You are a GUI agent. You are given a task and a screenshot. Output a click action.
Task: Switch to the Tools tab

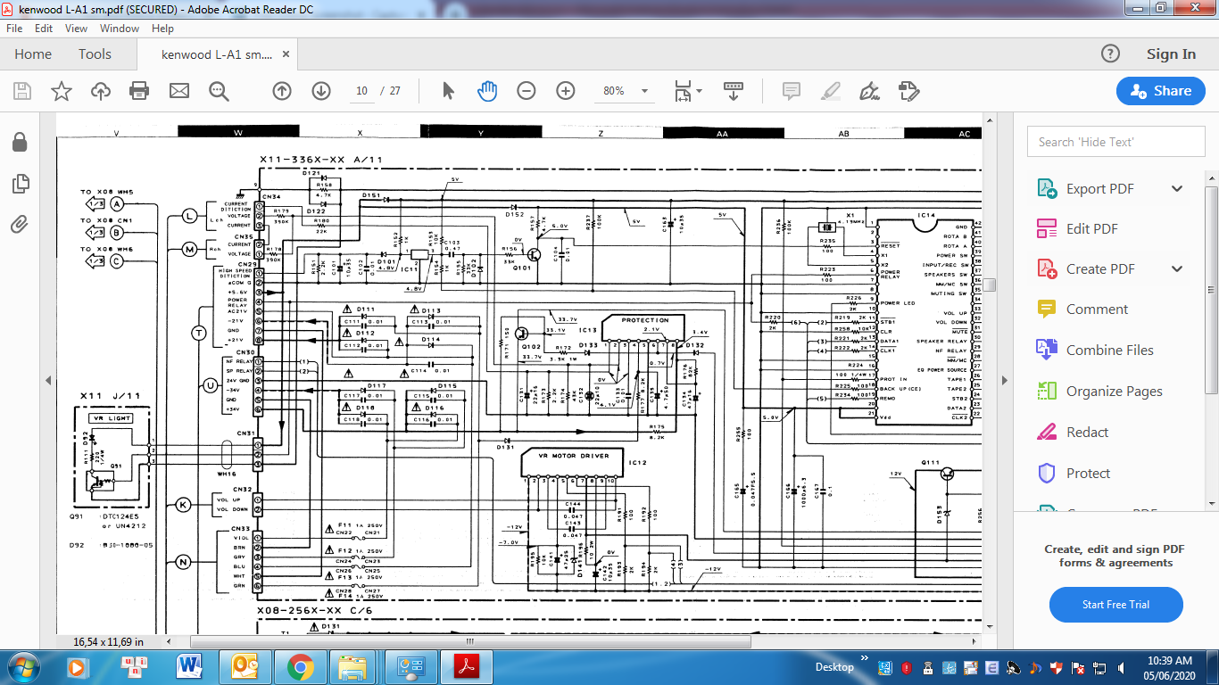pyautogui.click(x=95, y=54)
